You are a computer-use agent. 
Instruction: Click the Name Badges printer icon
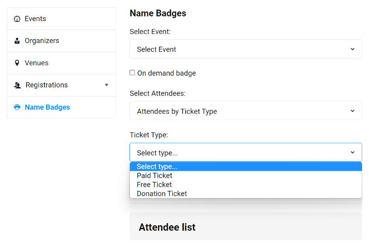click(x=17, y=107)
